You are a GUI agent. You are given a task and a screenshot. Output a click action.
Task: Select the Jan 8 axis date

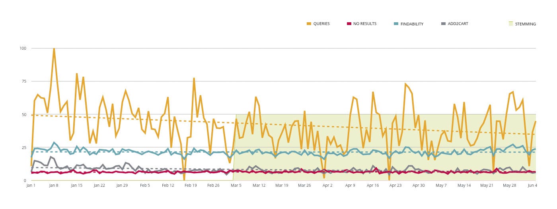point(54,186)
